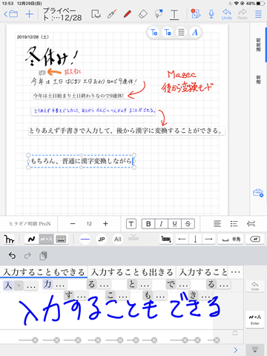Undo the last action in top toolbar
The width and height of the screenshot is (267, 356).
[x=227, y=14]
